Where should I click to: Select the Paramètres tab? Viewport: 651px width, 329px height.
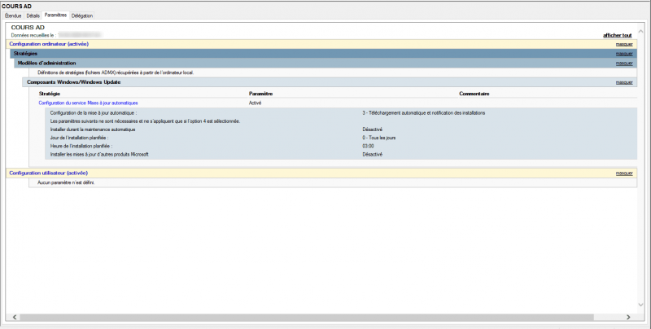tap(56, 15)
